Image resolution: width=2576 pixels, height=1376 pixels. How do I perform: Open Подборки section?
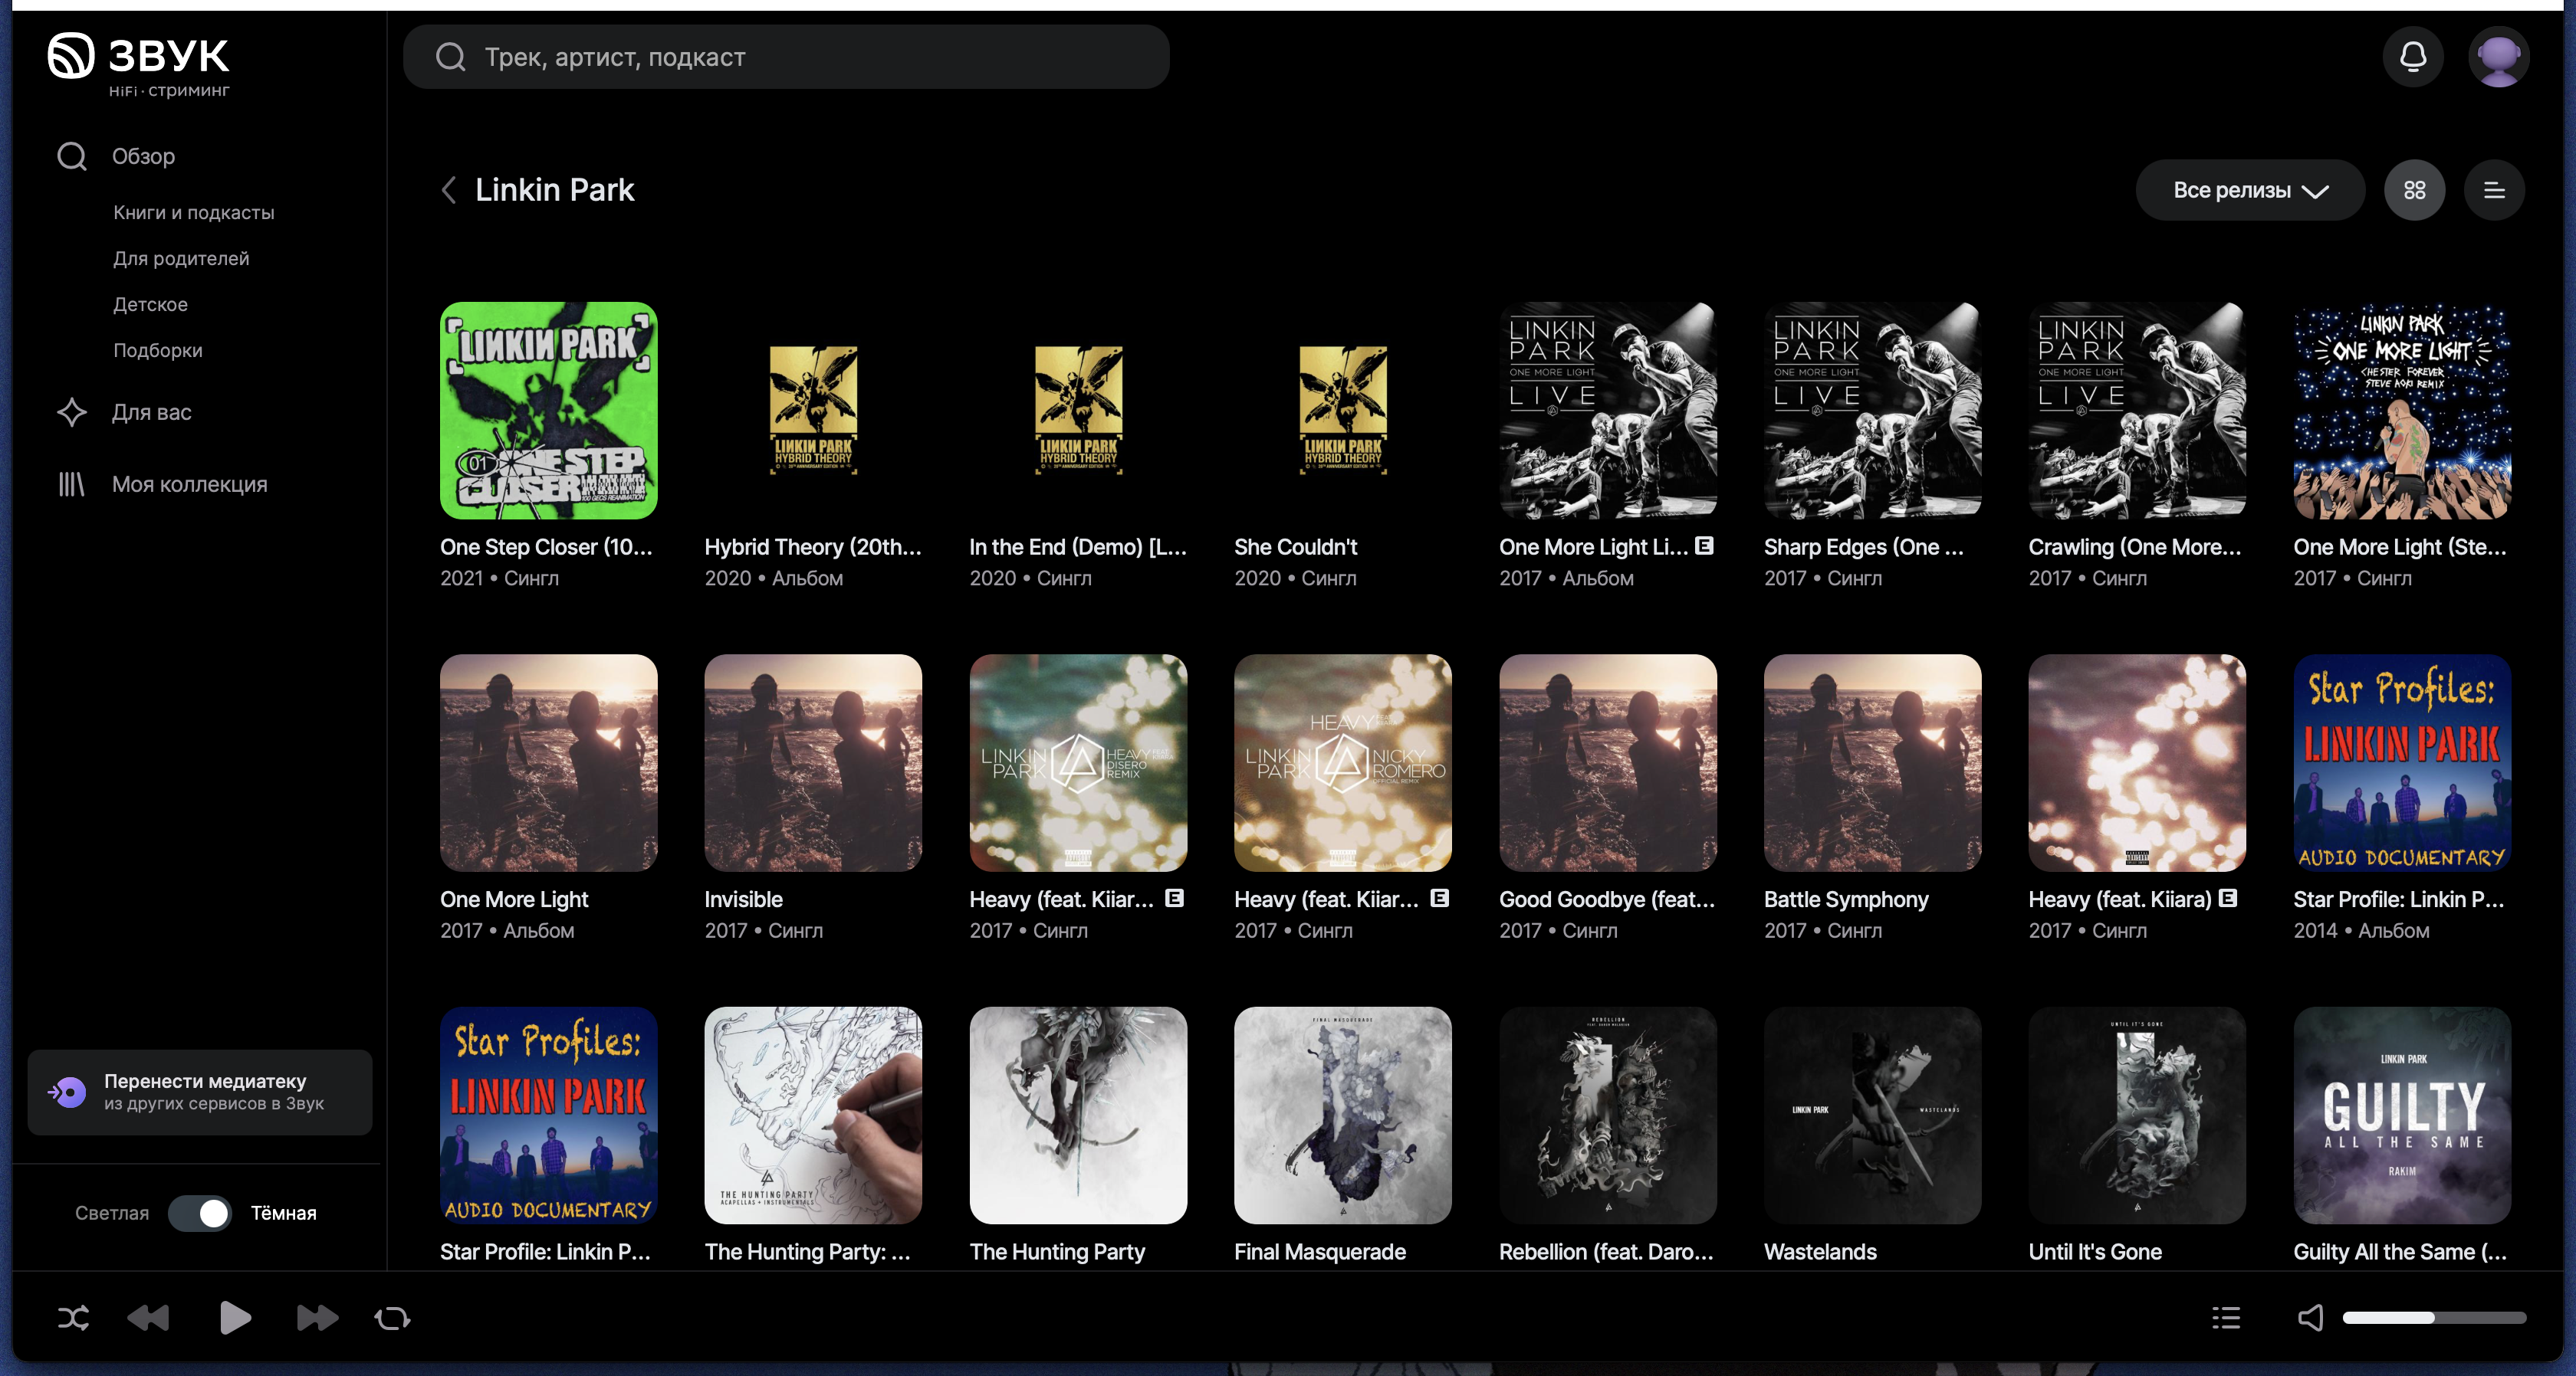[x=158, y=349]
